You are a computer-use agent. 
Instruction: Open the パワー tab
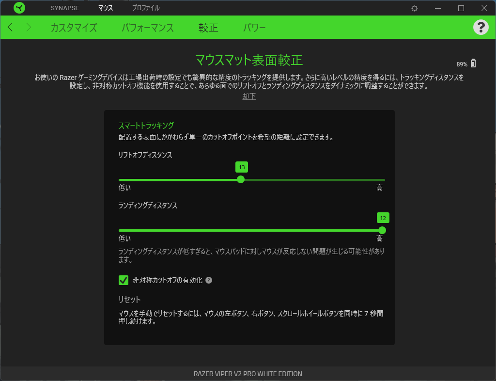pyautogui.click(x=254, y=28)
